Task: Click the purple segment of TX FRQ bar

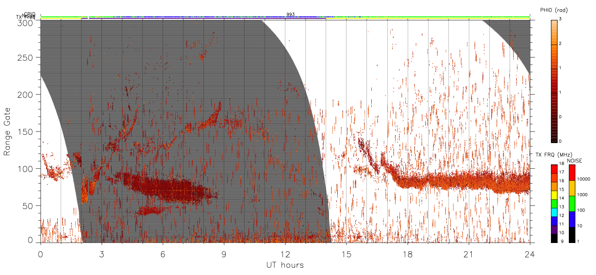Action: click(x=554, y=228)
